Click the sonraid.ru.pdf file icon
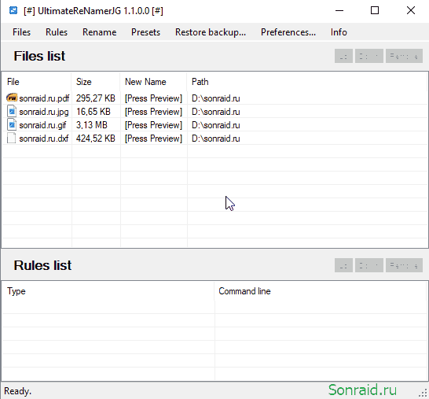 12,98
